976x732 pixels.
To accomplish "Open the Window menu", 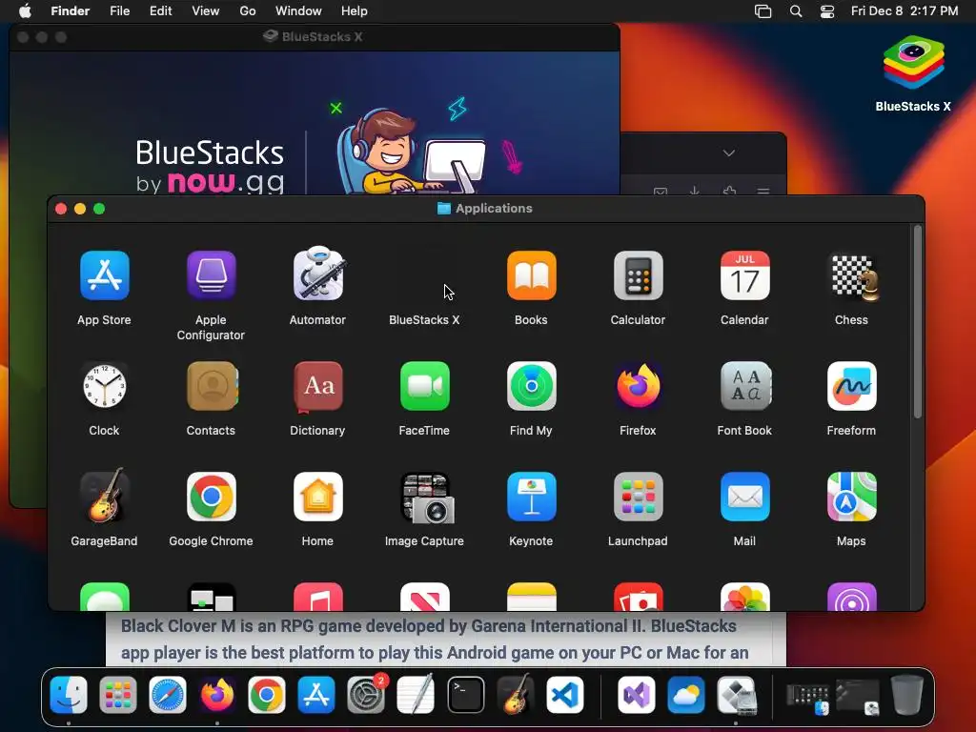I will 298,10.
